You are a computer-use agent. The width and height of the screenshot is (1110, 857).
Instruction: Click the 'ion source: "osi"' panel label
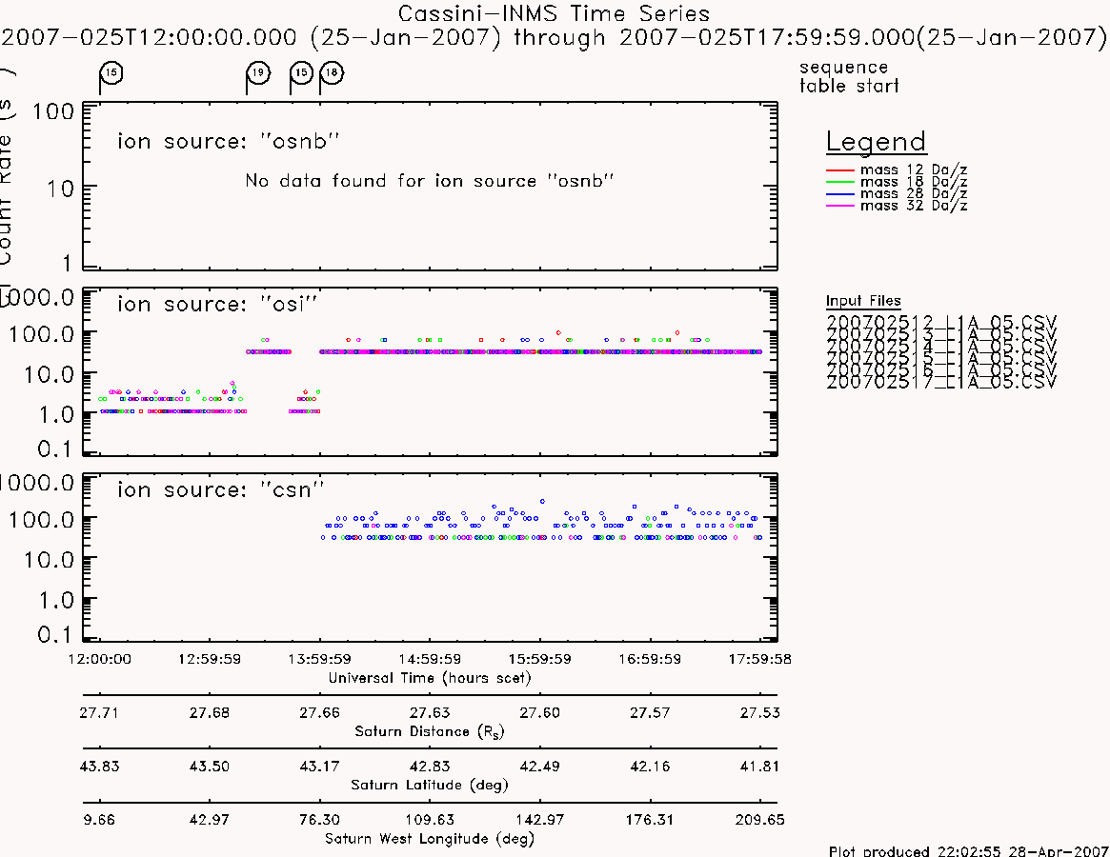[217, 305]
